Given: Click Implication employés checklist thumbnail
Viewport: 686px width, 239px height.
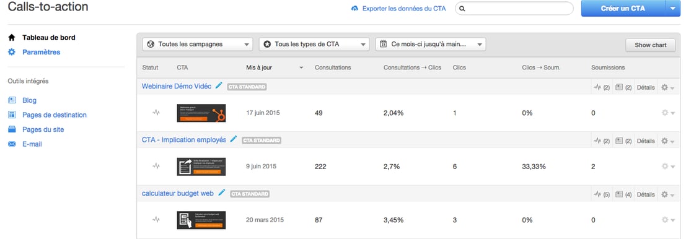Looking at the screenshot, I should (x=201, y=167).
